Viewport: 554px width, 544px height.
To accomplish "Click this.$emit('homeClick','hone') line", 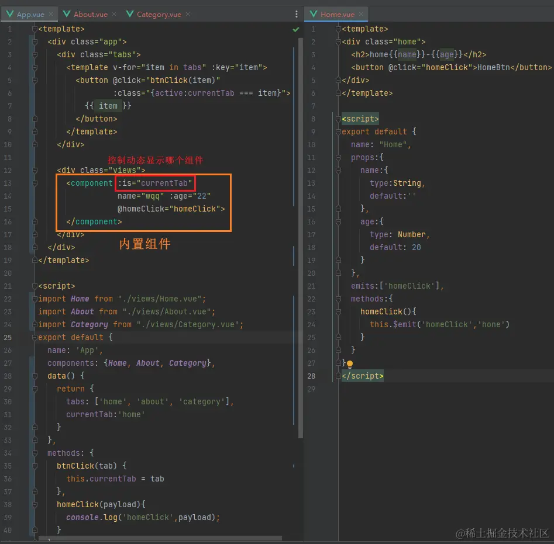I will point(439,324).
